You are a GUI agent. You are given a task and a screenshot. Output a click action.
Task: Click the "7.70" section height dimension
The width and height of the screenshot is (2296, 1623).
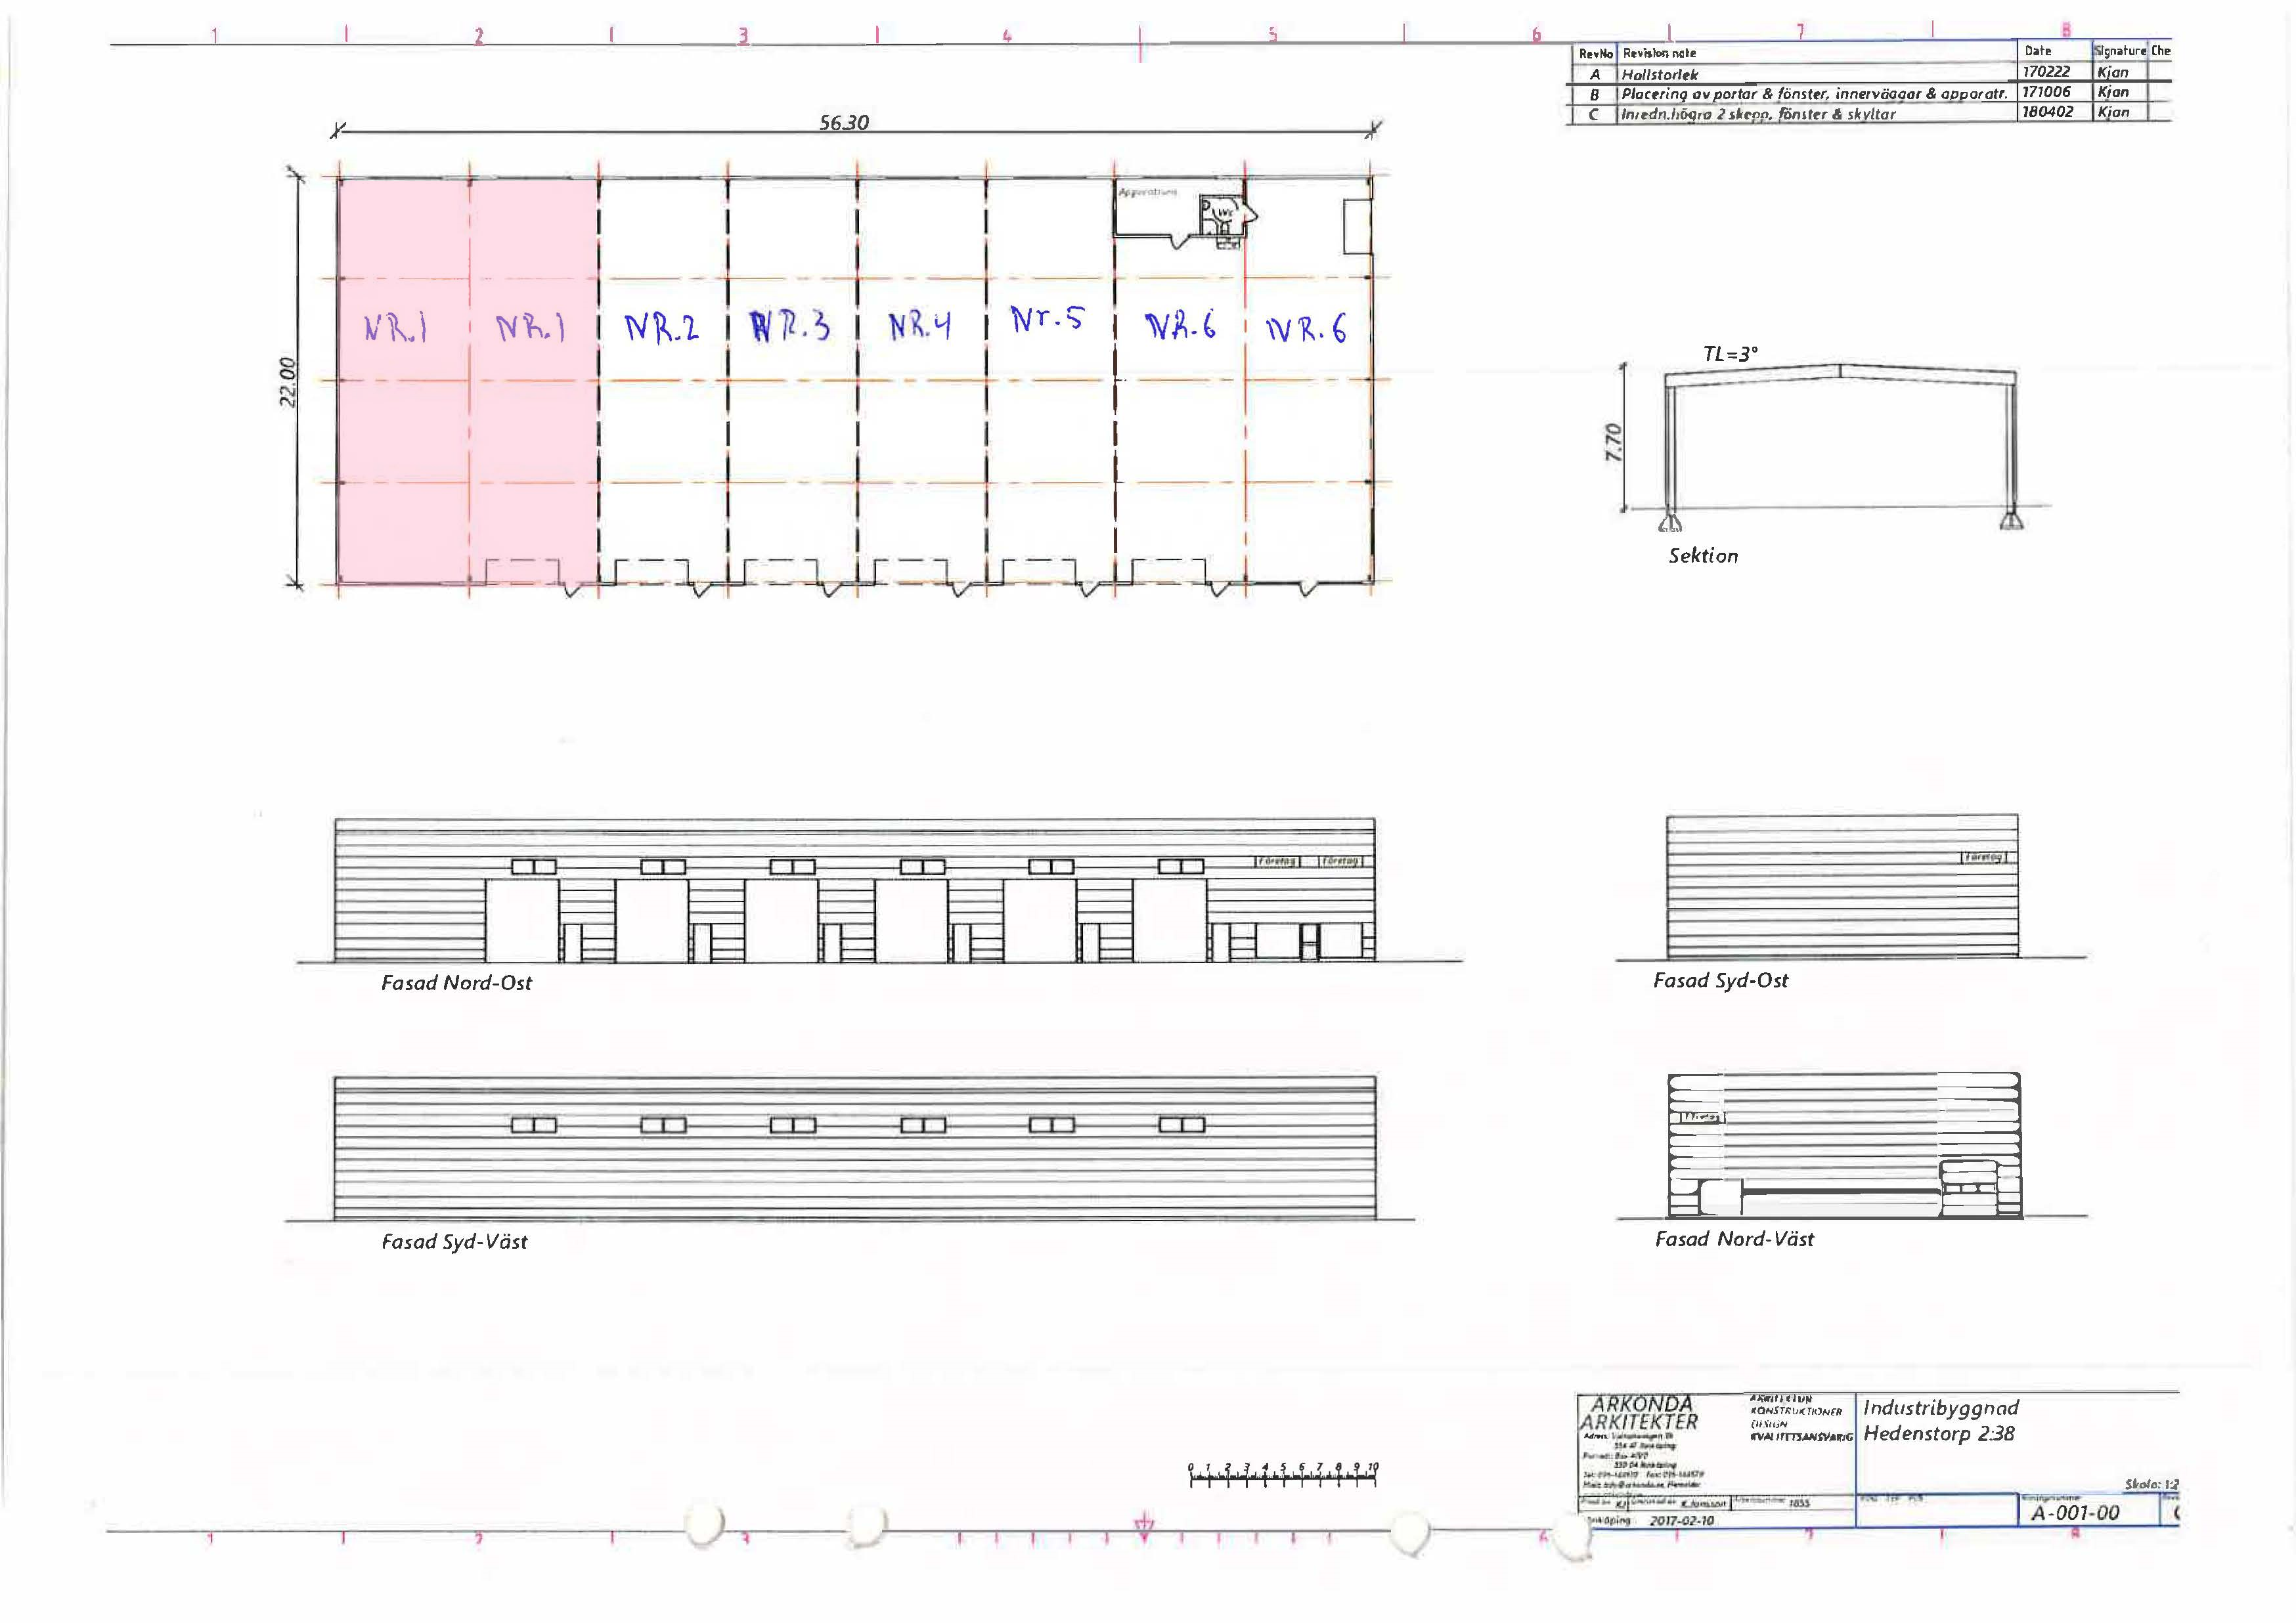(x=1613, y=441)
